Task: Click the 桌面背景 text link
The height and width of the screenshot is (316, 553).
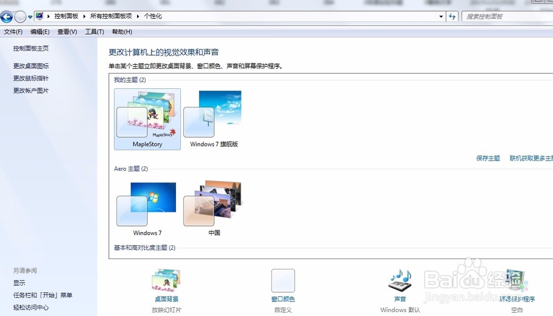Action: coord(166,299)
